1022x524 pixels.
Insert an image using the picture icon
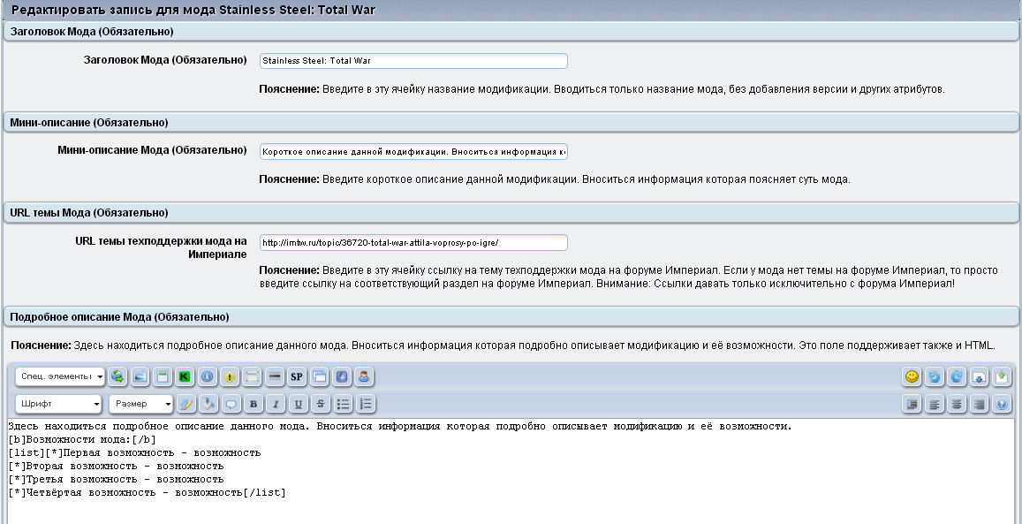click(140, 376)
